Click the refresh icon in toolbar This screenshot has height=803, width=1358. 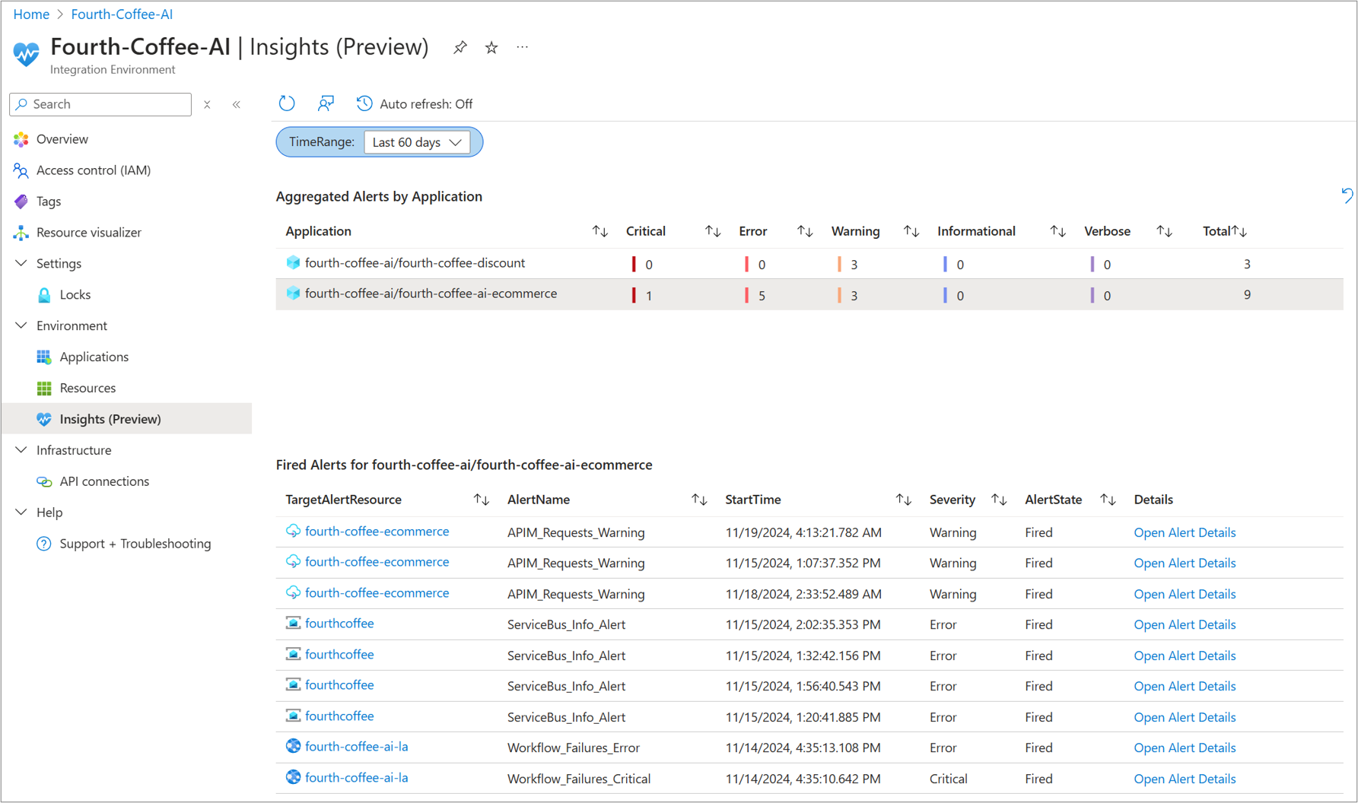coord(287,103)
